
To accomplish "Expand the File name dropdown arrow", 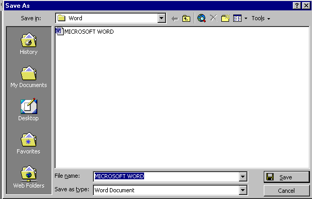I will tap(243, 177).
